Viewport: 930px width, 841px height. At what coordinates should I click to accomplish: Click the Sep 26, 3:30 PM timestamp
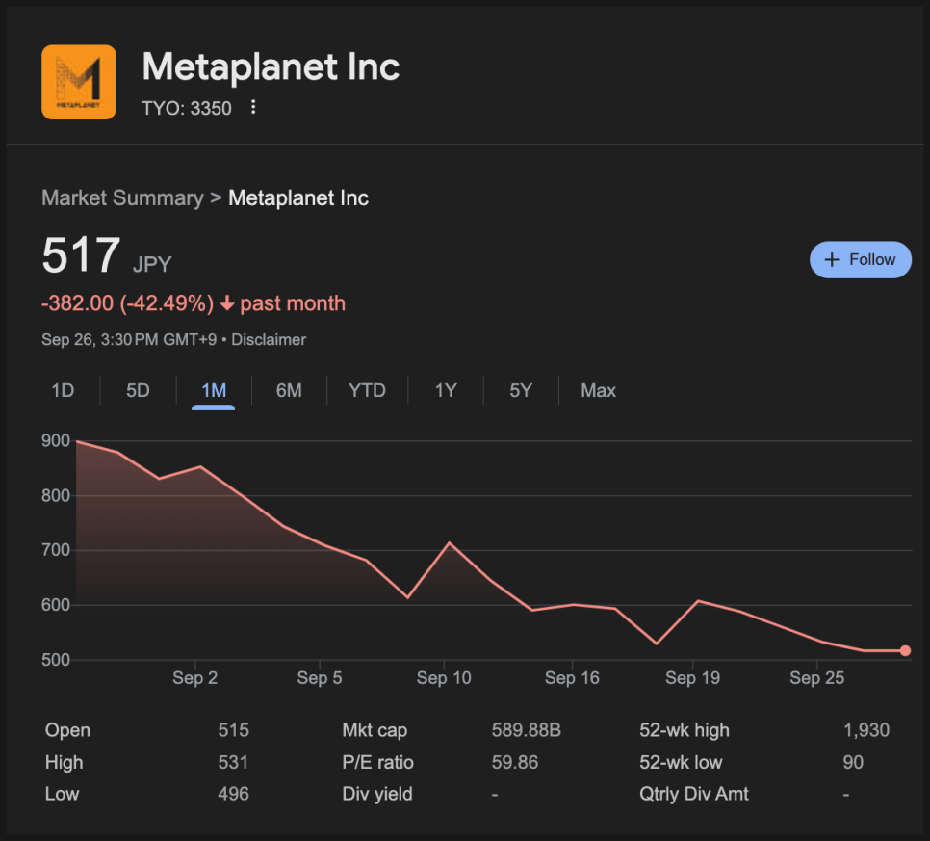click(x=129, y=339)
